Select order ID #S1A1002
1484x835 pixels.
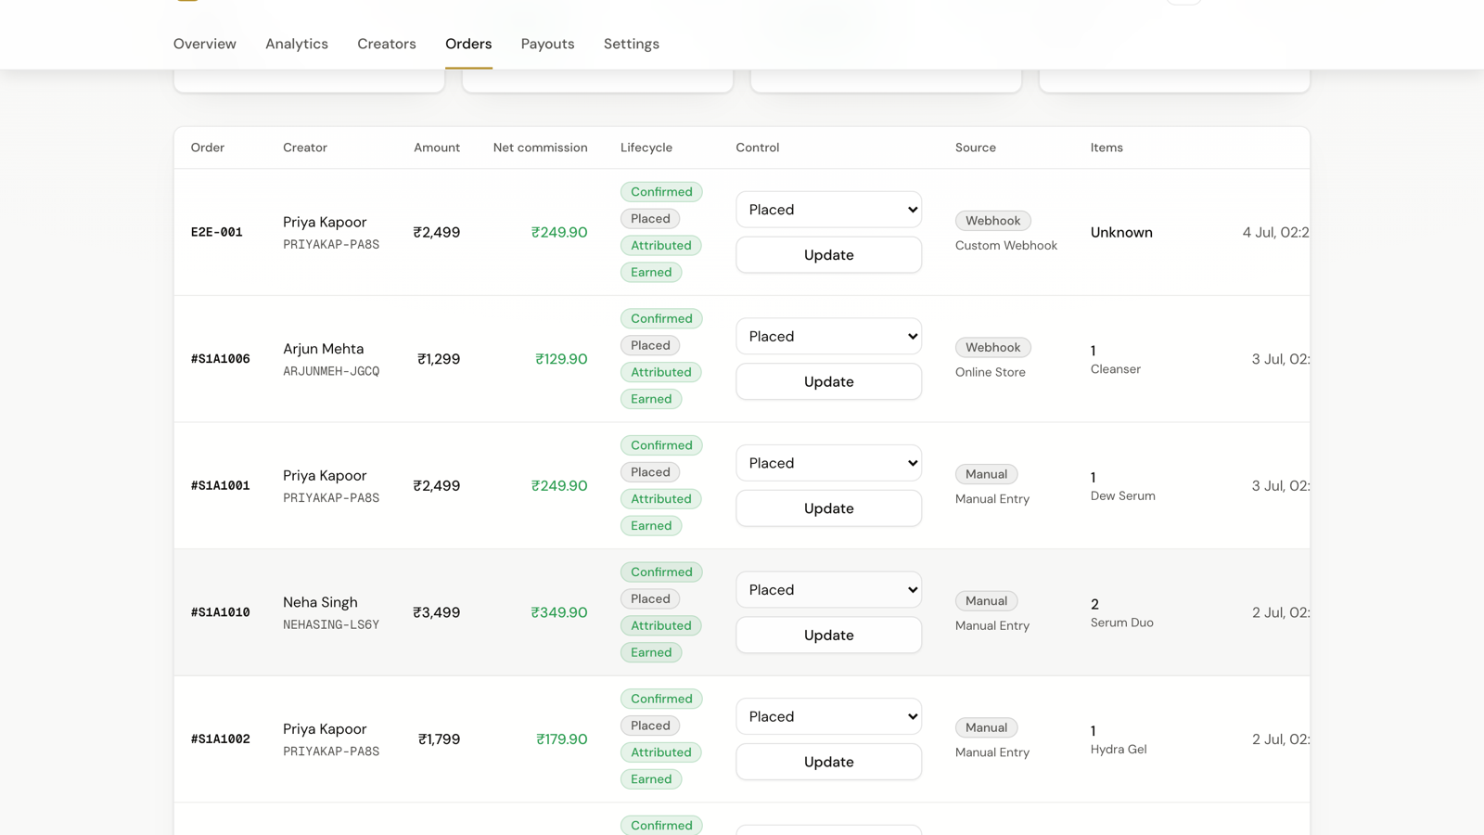tap(221, 739)
